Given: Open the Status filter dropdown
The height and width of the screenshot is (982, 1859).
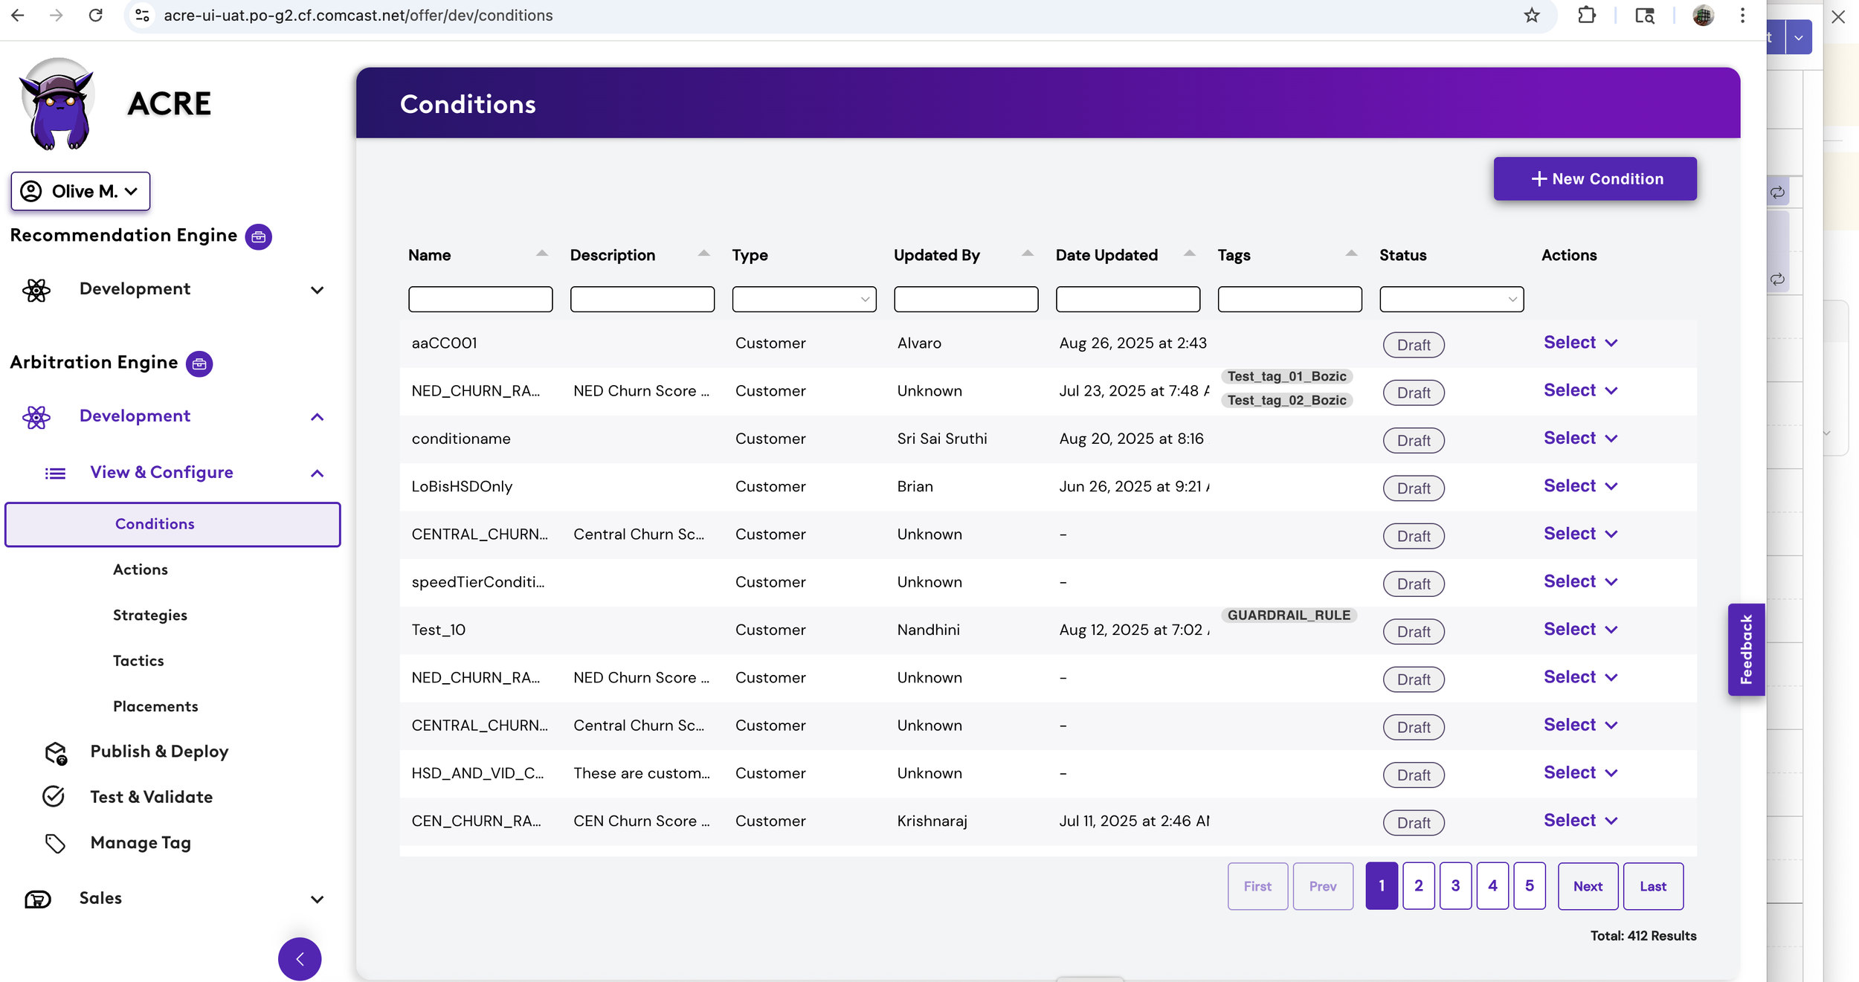Looking at the screenshot, I should (x=1451, y=299).
